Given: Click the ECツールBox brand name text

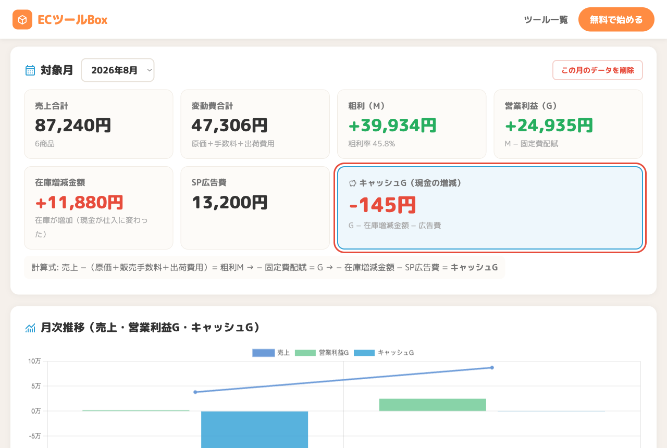Looking at the screenshot, I should (72, 20).
